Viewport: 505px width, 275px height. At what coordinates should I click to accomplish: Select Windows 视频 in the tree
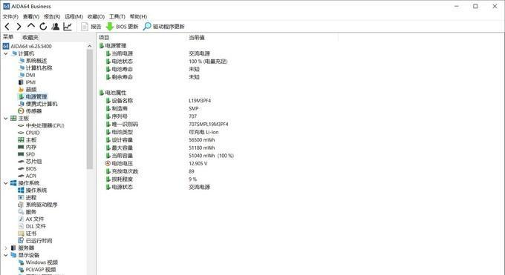coord(38,262)
